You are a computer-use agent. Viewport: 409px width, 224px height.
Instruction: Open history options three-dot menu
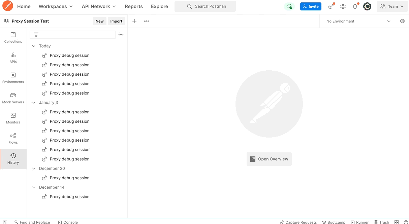pyautogui.click(x=121, y=35)
